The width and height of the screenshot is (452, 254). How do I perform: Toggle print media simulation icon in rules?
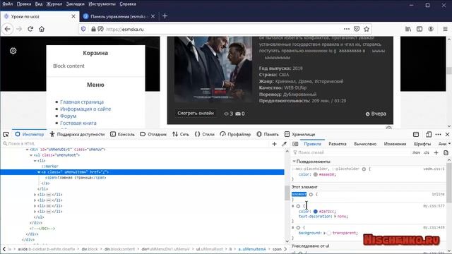pyautogui.click(x=446, y=152)
